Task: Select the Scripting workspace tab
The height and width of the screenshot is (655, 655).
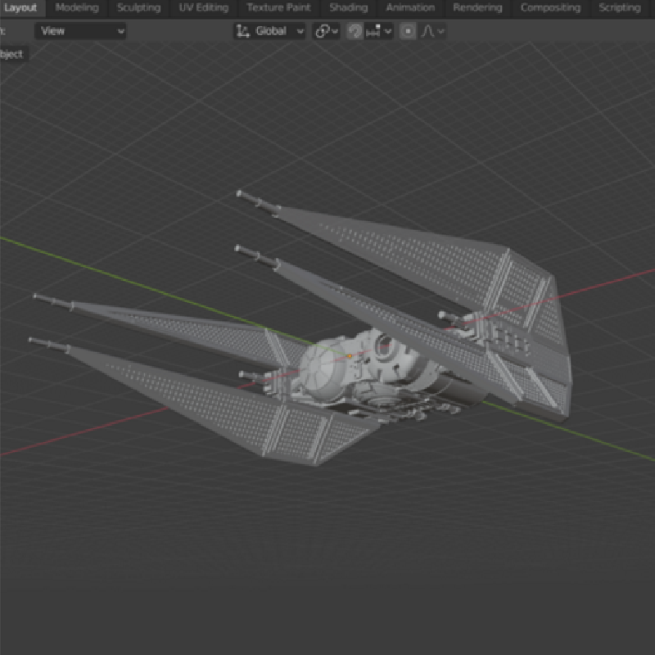Action: coord(620,7)
